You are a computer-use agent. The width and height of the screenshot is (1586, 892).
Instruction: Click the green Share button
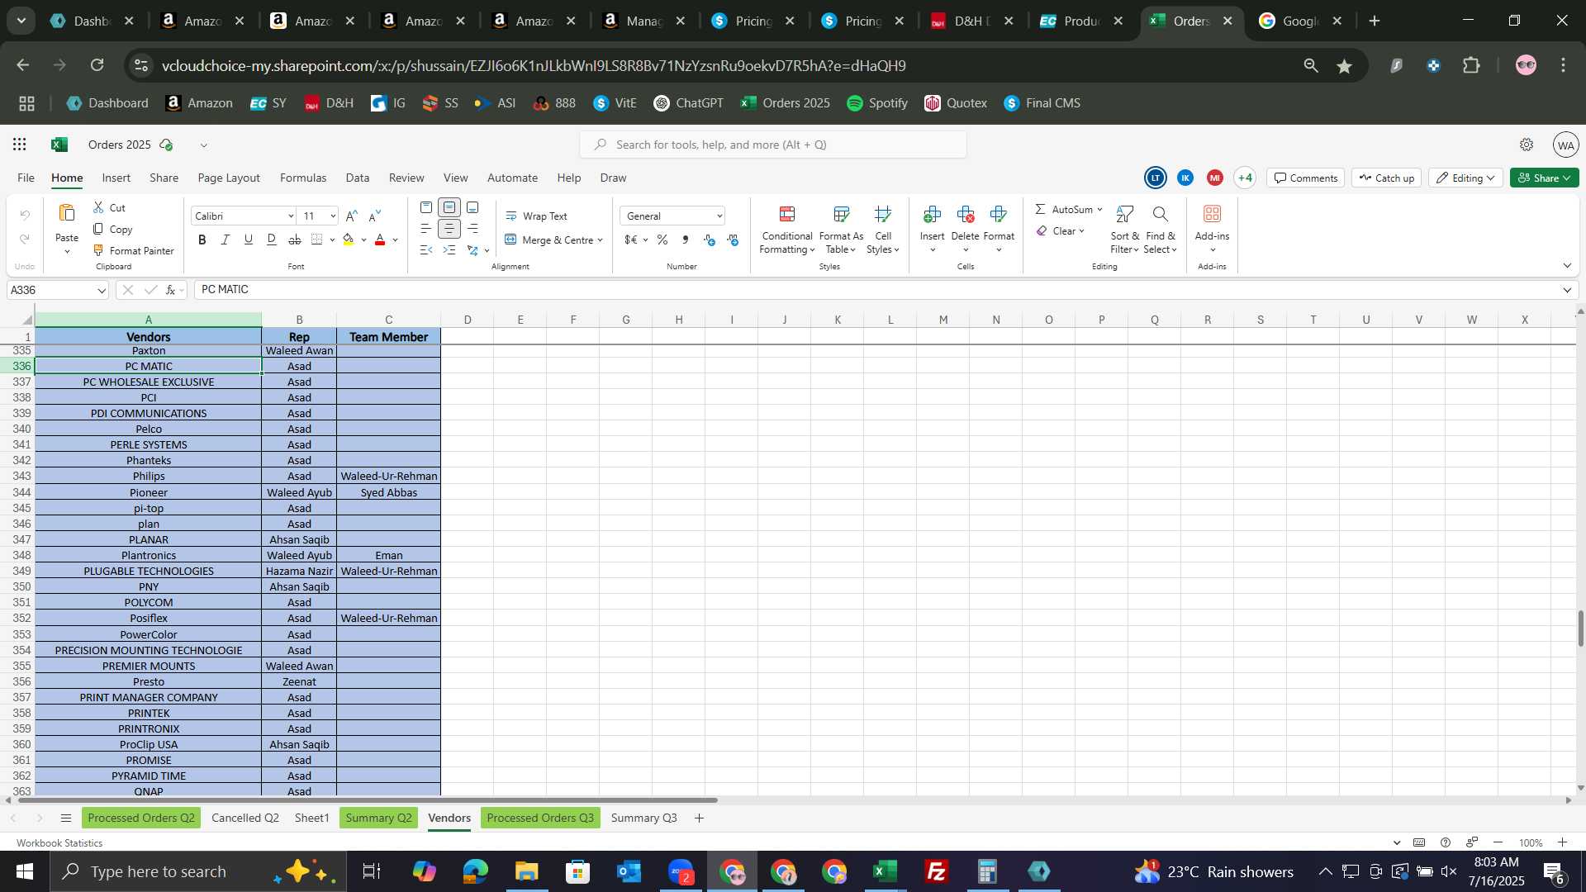pyautogui.click(x=1544, y=178)
